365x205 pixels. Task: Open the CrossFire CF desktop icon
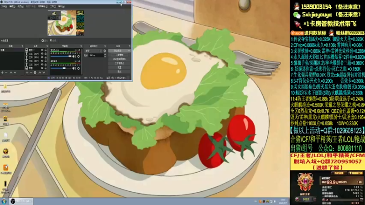pyautogui.click(x=5, y=152)
